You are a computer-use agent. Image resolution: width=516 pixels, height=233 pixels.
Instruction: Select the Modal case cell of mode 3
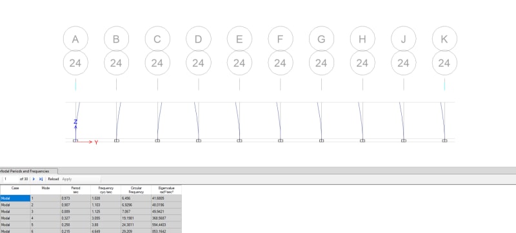click(x=15, y=211)
